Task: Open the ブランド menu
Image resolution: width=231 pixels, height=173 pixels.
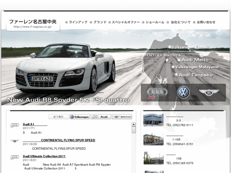Action: point(100,22)
